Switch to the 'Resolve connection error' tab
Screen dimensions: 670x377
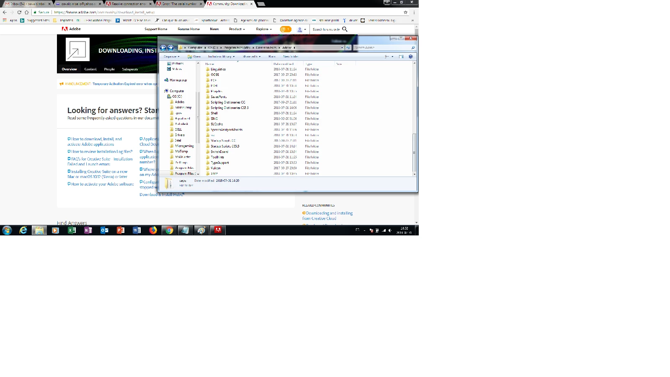pyautogui.click(x=128, y=4)
